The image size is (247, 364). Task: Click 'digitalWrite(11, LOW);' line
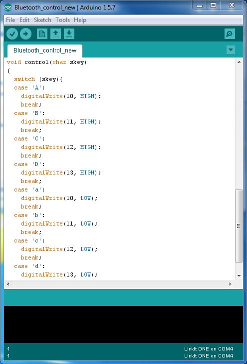pos(59,224)
